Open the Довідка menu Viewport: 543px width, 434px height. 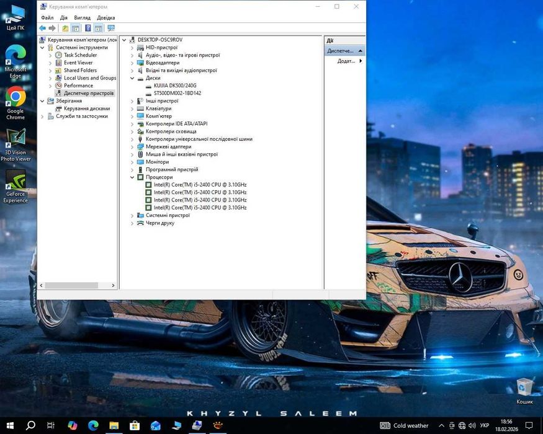click(x=106, y=17)
